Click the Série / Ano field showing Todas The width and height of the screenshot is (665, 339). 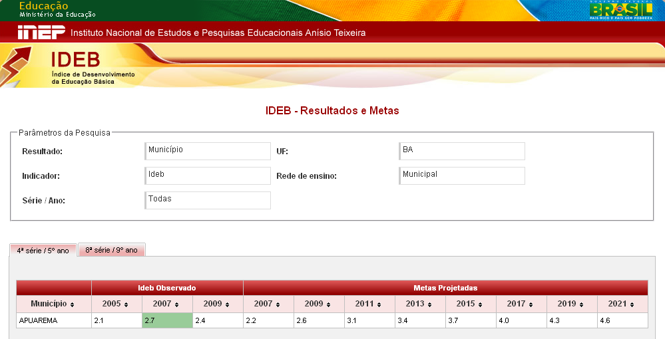[x=208, y=201]
